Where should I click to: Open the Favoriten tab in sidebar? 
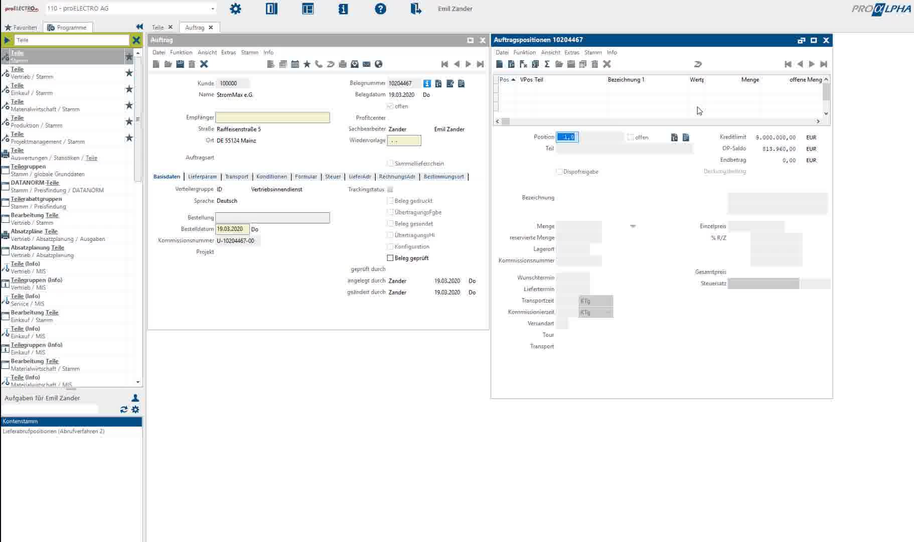point(21,27)
